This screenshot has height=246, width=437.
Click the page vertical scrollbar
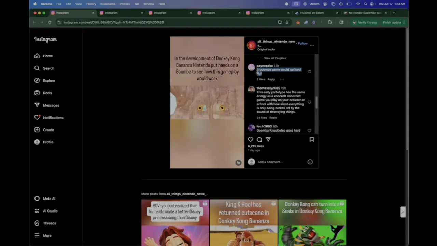(407, 89)
